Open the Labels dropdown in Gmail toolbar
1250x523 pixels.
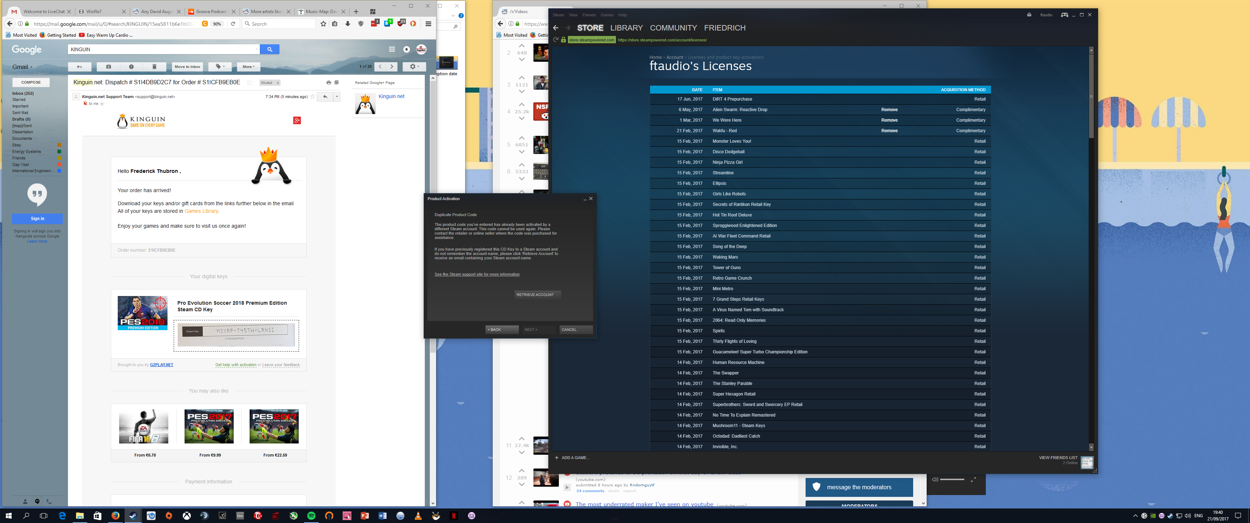click(x=220, y=66)
